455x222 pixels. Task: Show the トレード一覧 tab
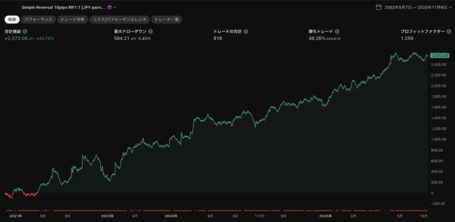point(167,19)
